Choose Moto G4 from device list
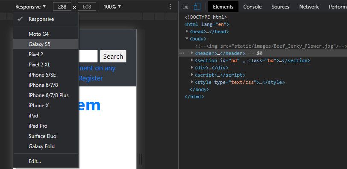Image resolution: width=347 pixels, height=169 pixels. pyautogui.click(x=46, y=34)
